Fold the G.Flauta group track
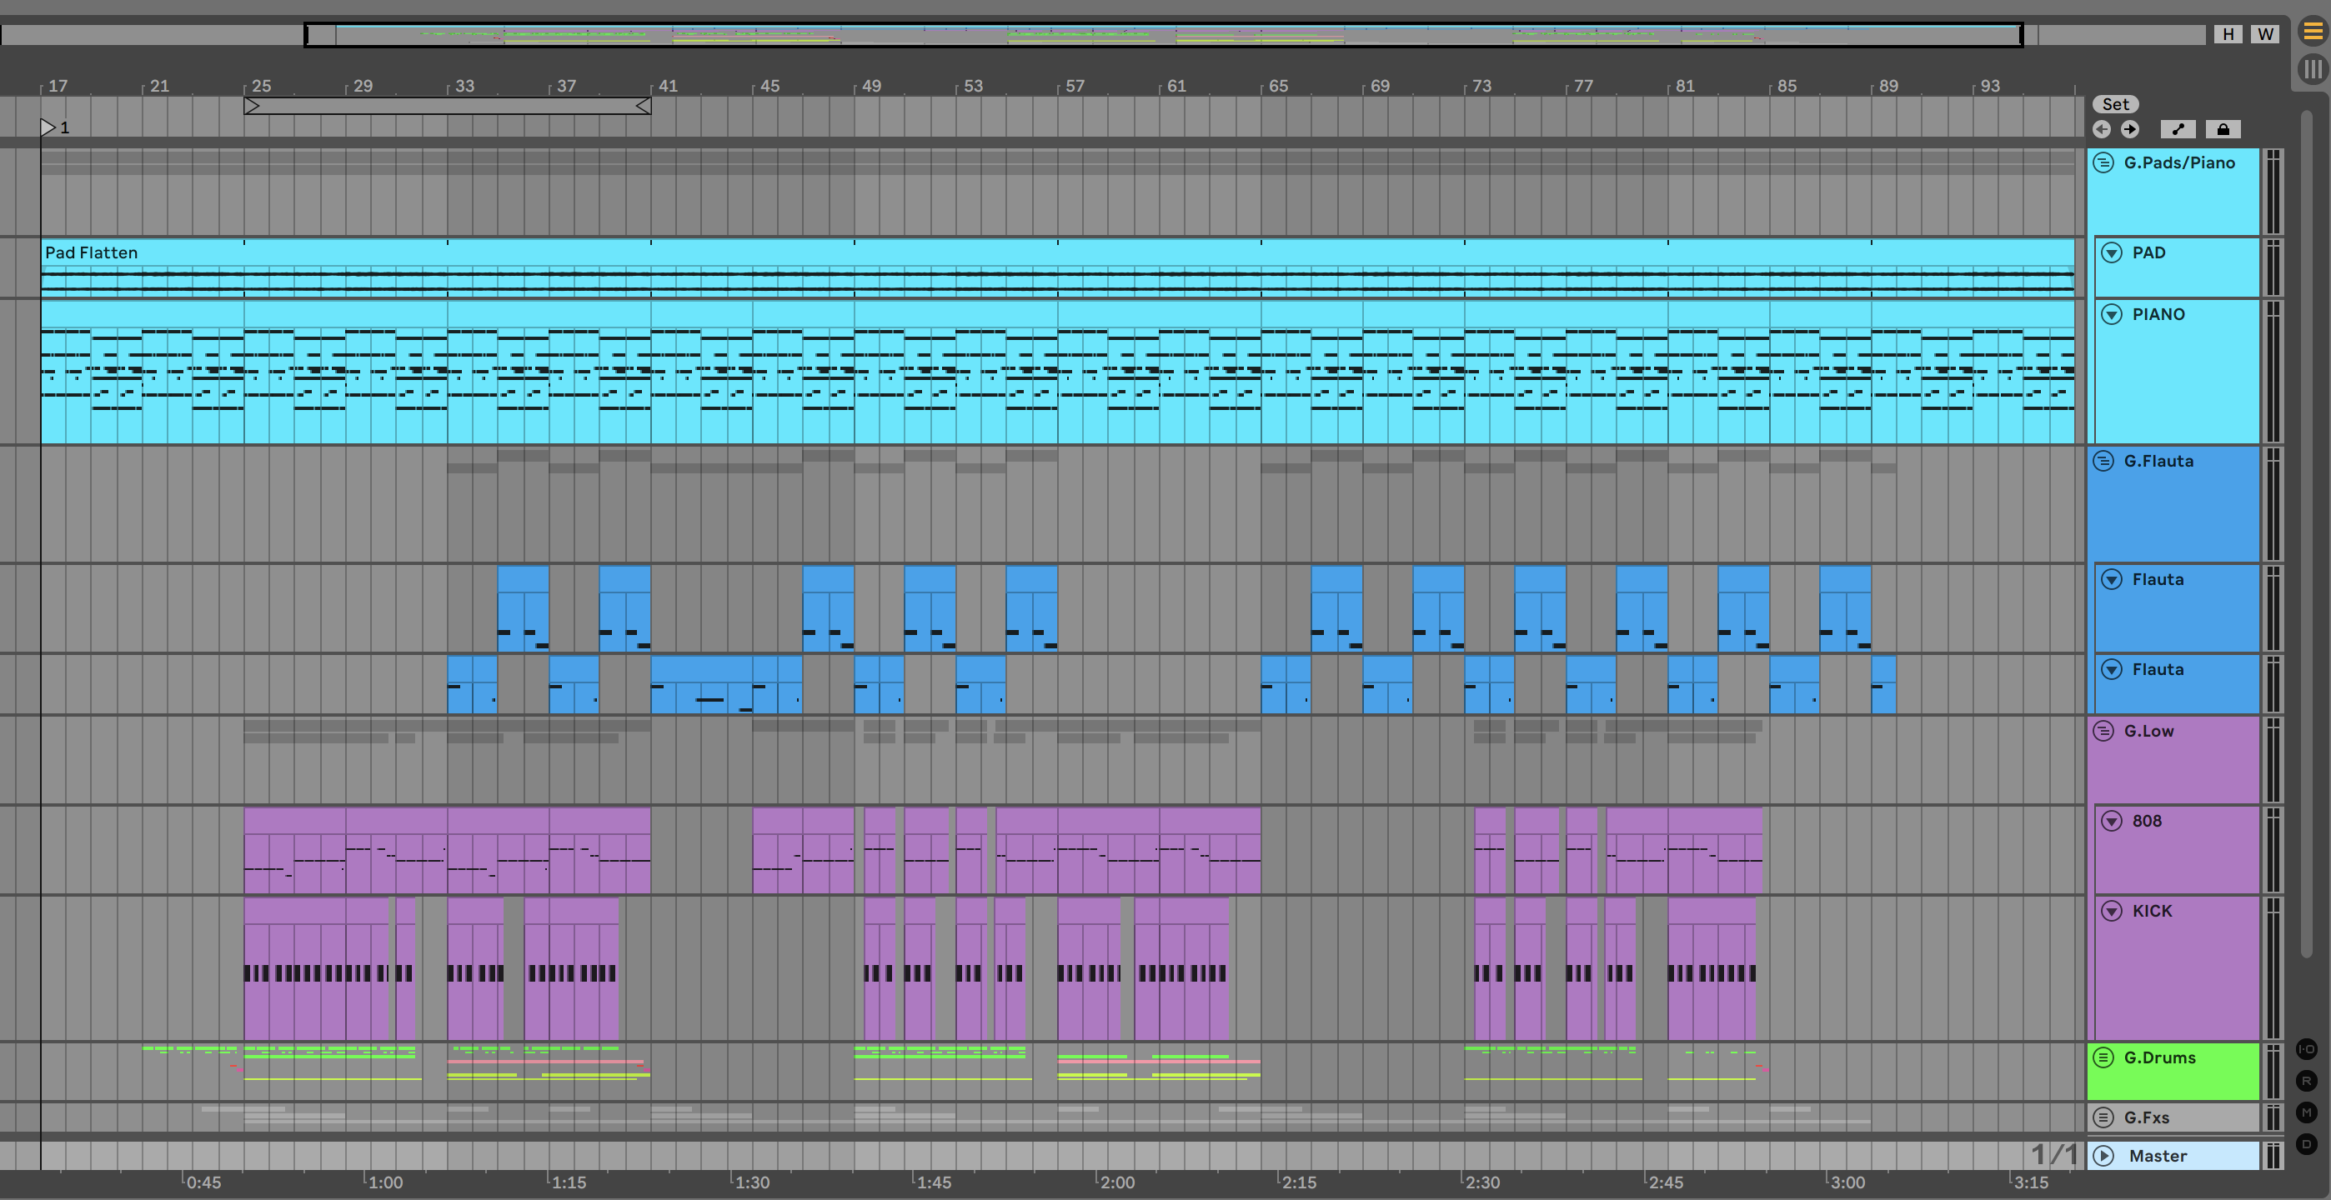Viewport: 2331px width, 1200px height. [2104, 461]
